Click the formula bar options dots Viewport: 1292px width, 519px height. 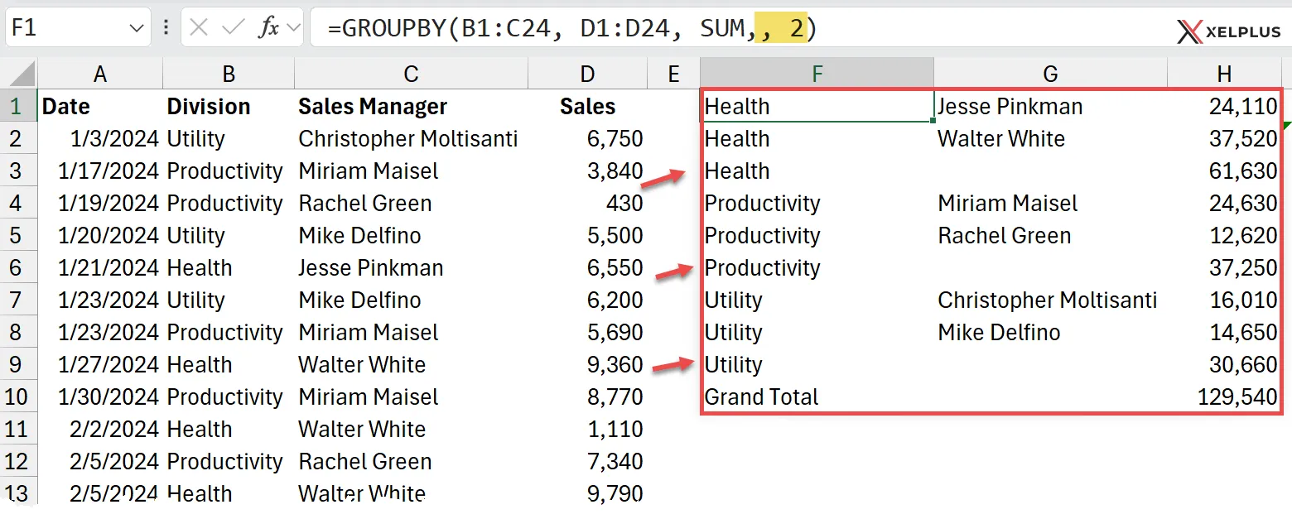click(166, 28)
